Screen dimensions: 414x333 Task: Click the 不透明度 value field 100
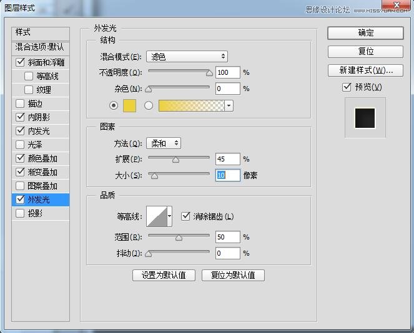click(x=227, y=72)
